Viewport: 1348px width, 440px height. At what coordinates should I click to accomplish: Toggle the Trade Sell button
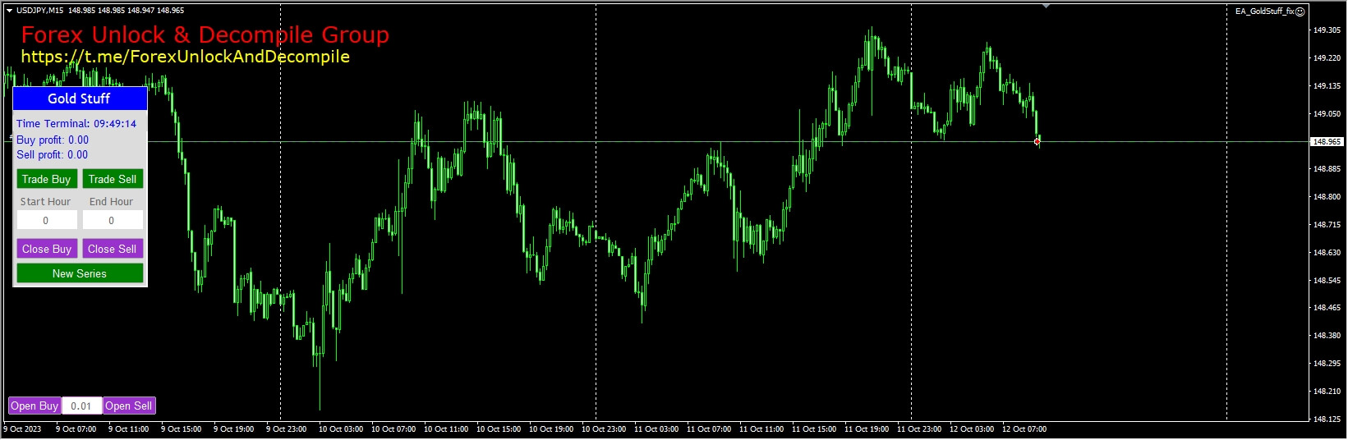click(x=113, y=179)
